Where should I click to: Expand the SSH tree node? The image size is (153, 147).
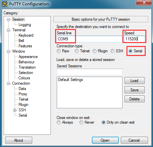coord(15,110)
